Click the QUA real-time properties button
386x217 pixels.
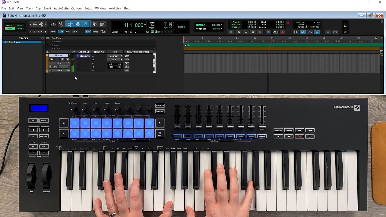tap(127, 56)
